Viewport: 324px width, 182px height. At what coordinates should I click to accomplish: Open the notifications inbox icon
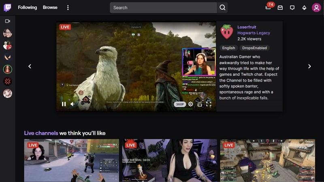pyautogui.click(x=280, y=8)
